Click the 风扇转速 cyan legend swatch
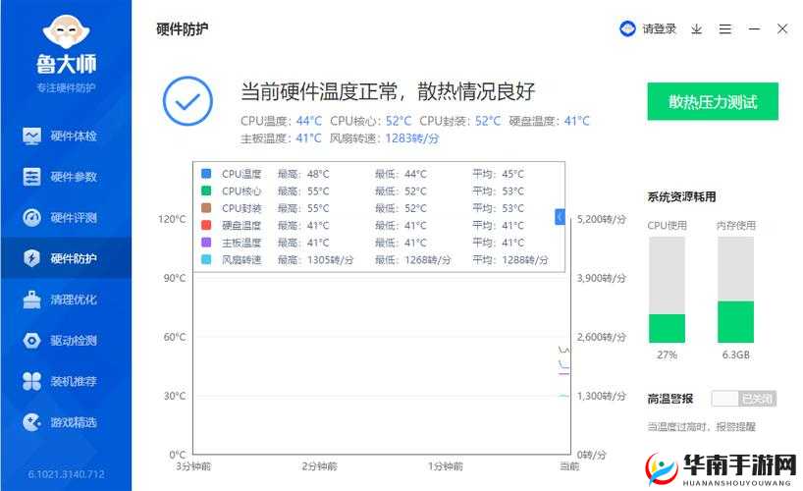803x491 pixels. click(206, 259)
